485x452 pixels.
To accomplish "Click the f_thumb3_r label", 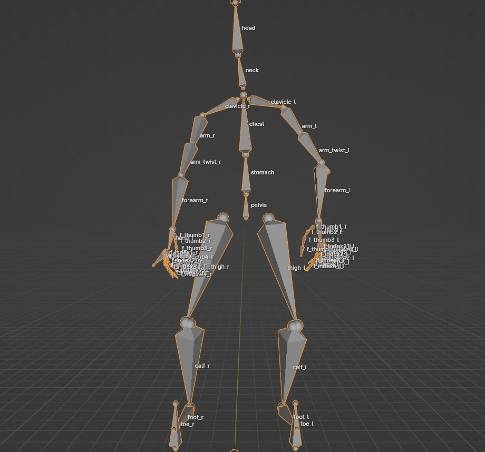I will point(197,248).
